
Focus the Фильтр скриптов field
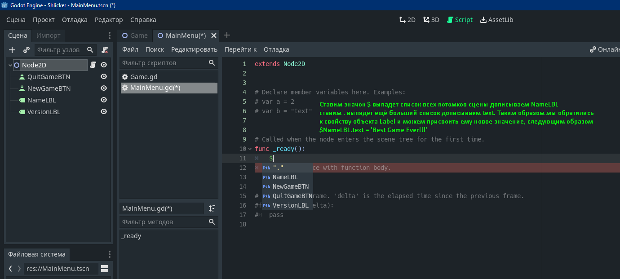pos(169,63)
